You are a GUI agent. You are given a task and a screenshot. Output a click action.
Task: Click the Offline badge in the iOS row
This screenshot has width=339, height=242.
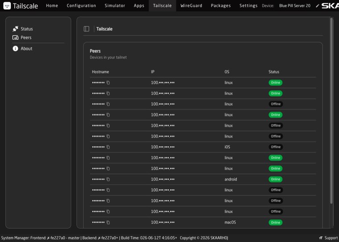(276, 147)
